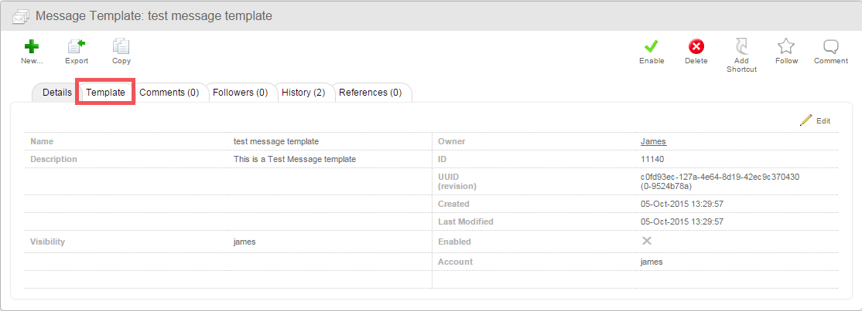Click the red Delete icon
Image resolution: width=862 pixels, height=311 pixels.
click(x=696, y=46)
